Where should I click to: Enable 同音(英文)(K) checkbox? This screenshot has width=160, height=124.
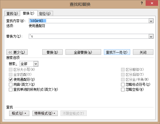[x=11, y=84]
